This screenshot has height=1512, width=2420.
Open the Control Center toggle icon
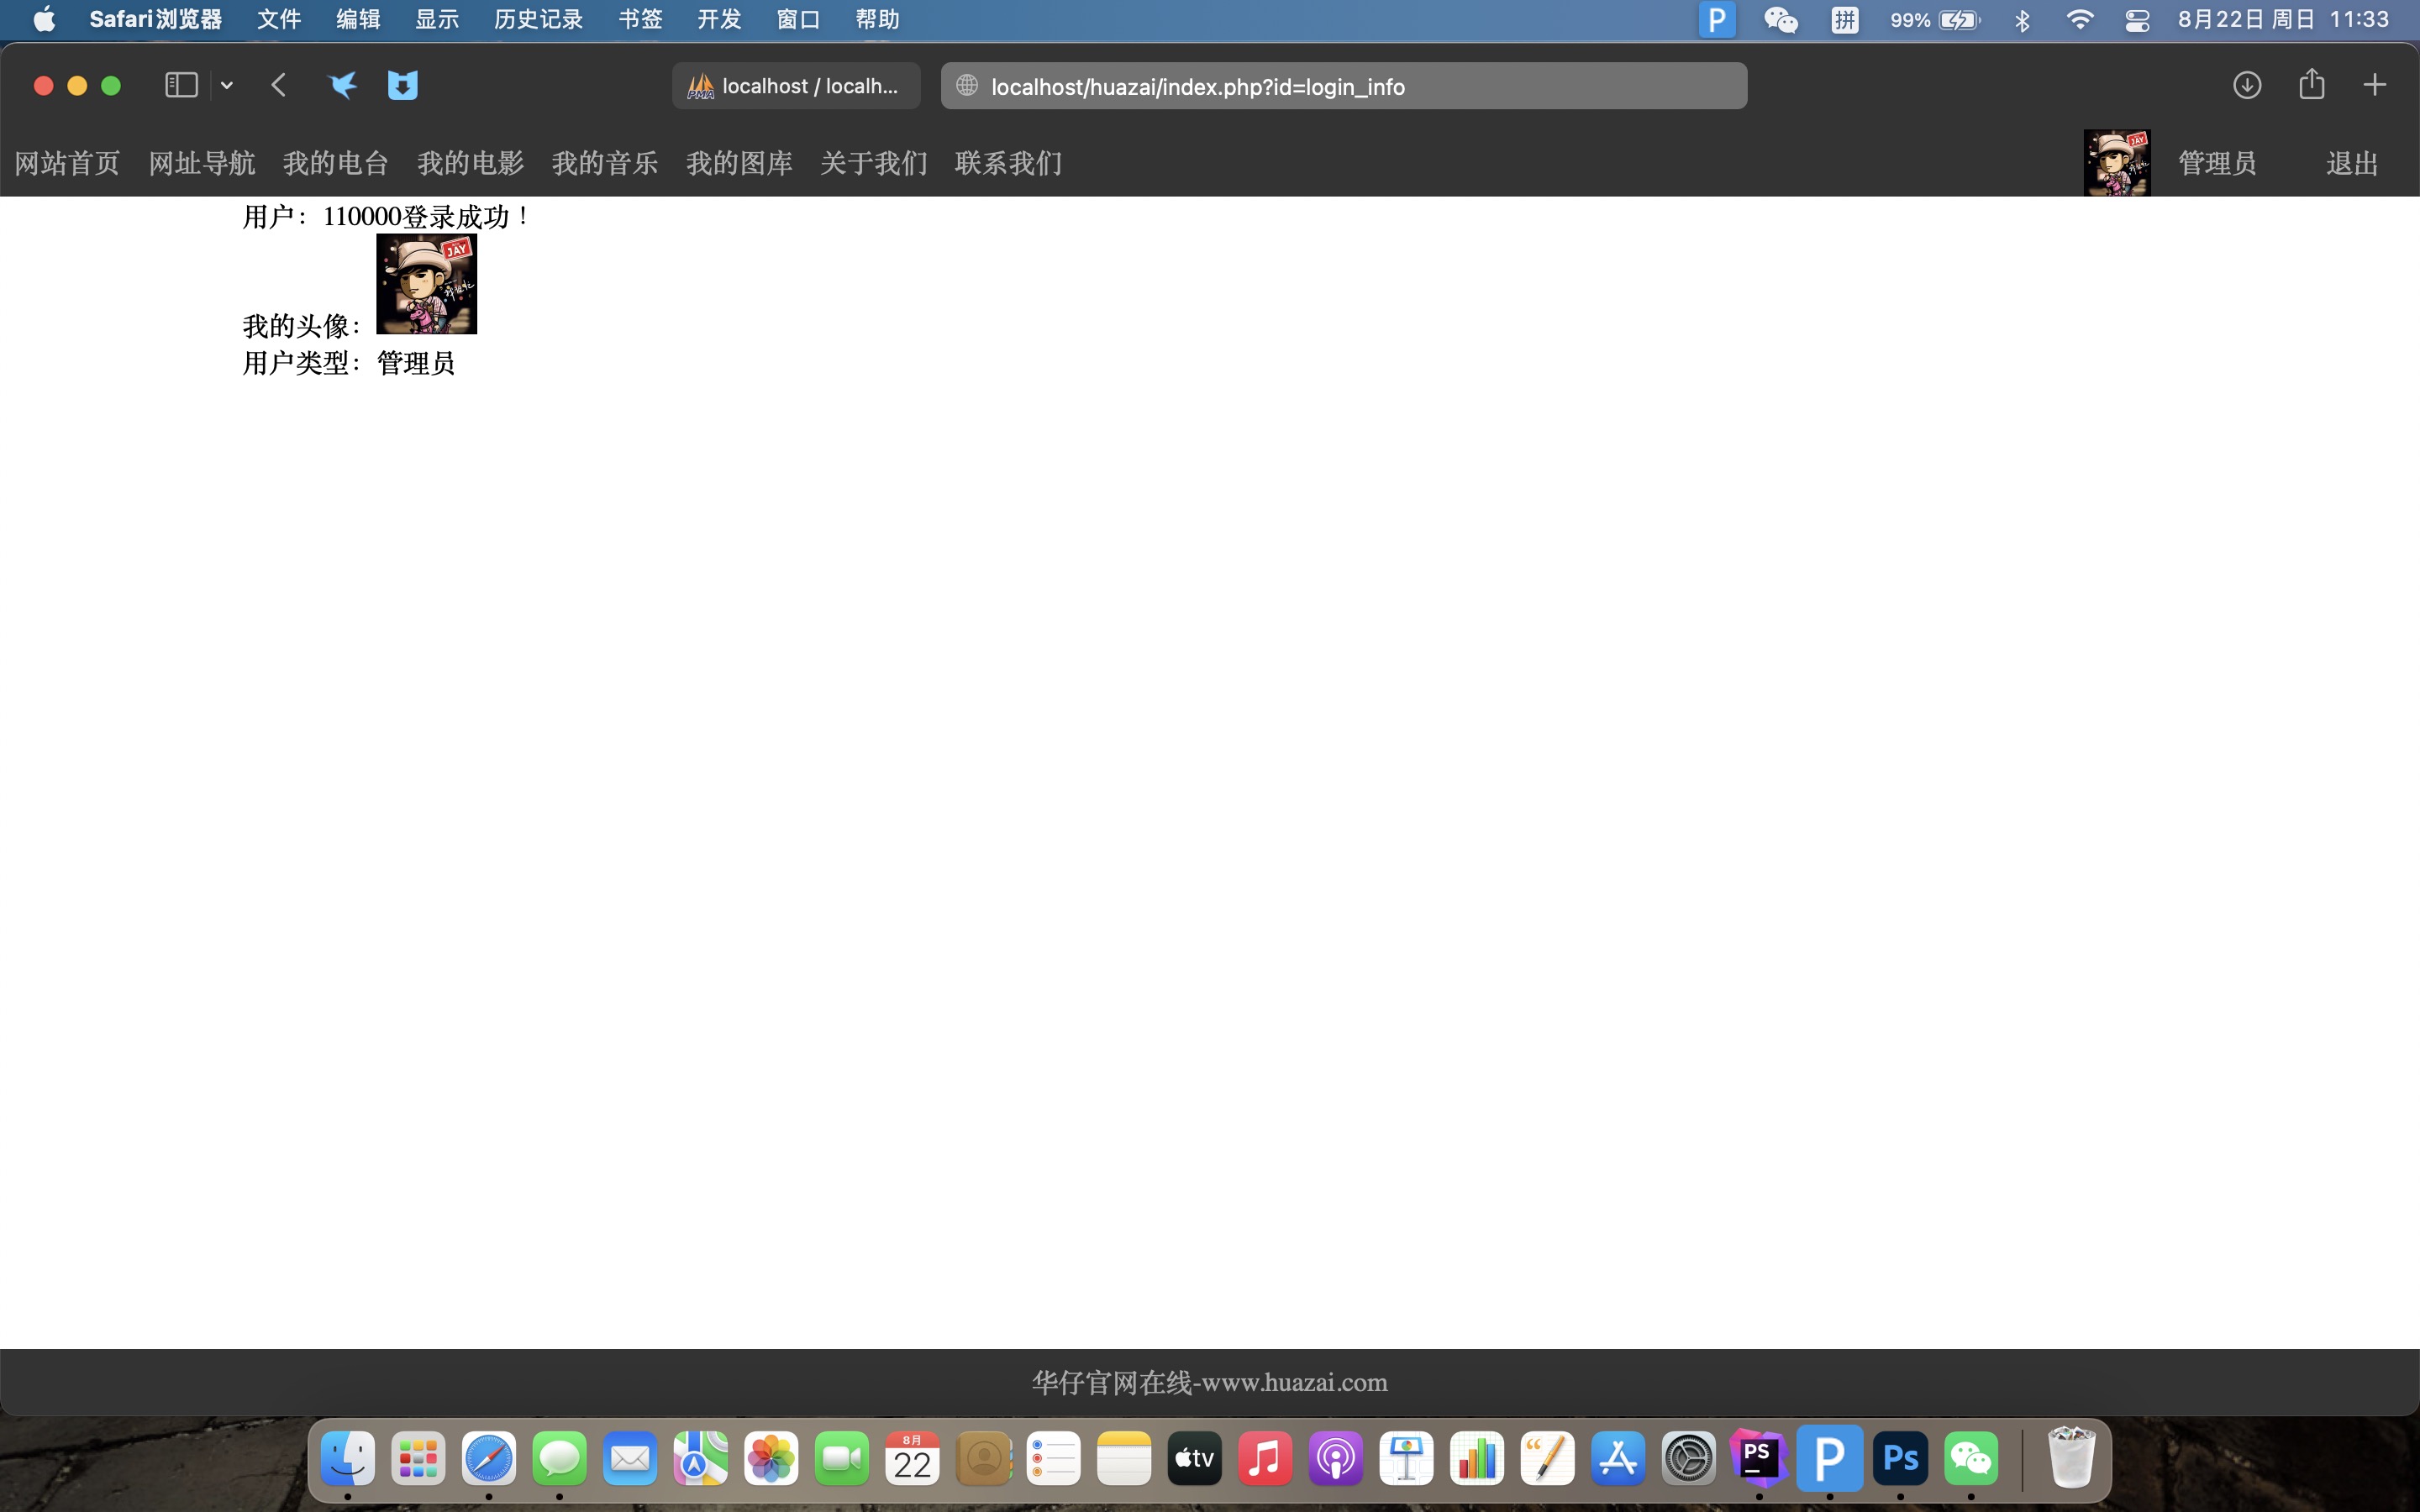[x=2136, y=20]
